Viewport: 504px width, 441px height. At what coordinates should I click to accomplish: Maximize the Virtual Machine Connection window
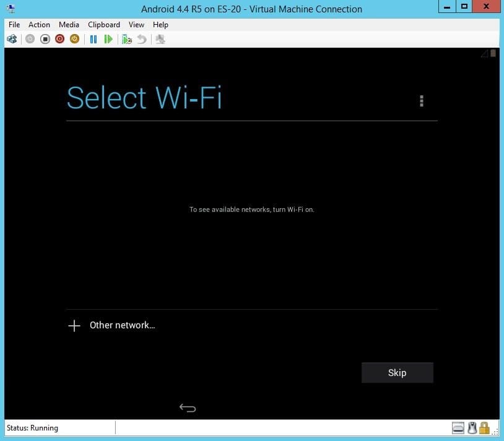[464, 6]
